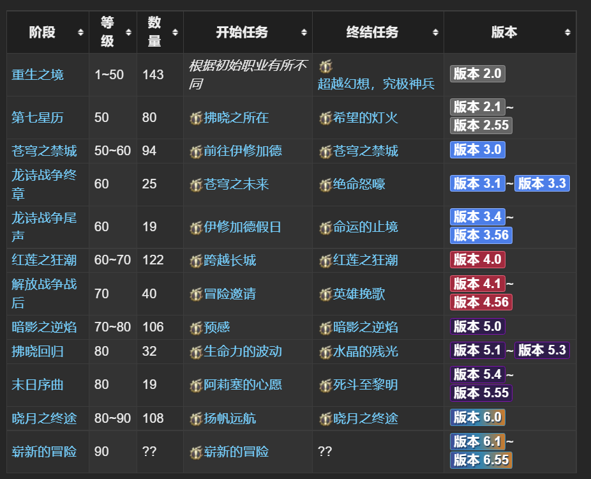Click the 版本 6.55 badge

coord(481,460)
